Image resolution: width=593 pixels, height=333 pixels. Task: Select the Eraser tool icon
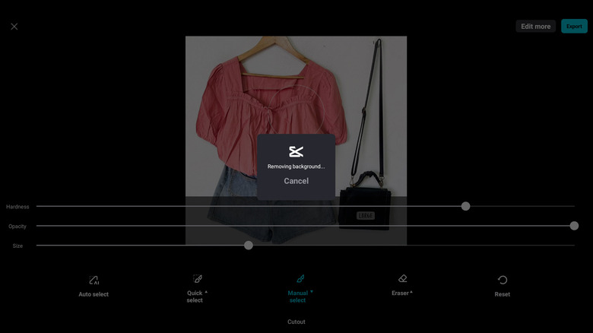tap(402, 278)
